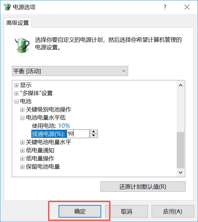
Task: Click the scrollbar down arrow
Action: (x=180, y=172)
